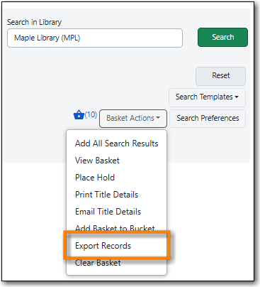The height and width of the screenshot is (287, 260).
Task: Choose Add Basket to Bucket
Action: tap(117, 228)
